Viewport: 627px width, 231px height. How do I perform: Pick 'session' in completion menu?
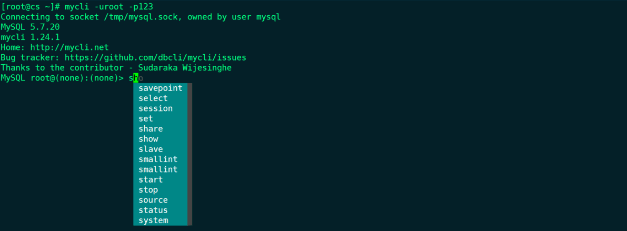coord(161,108)
